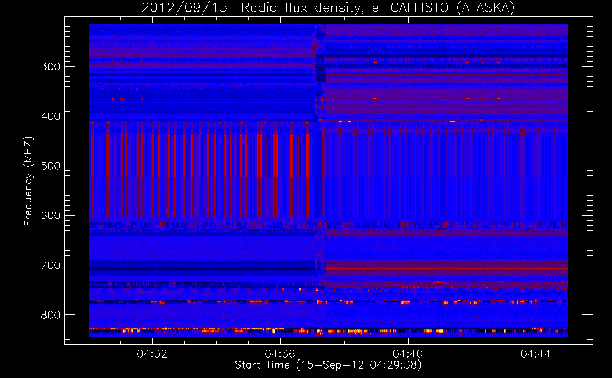The width and height of the screenshot is (612, 378).
Task: Click the 'Frequency (MHZ)' axis label
Action: tap(28, 181)
